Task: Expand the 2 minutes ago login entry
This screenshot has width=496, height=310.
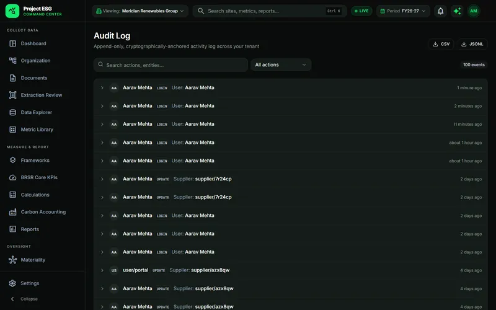Action: click(102, 106)
